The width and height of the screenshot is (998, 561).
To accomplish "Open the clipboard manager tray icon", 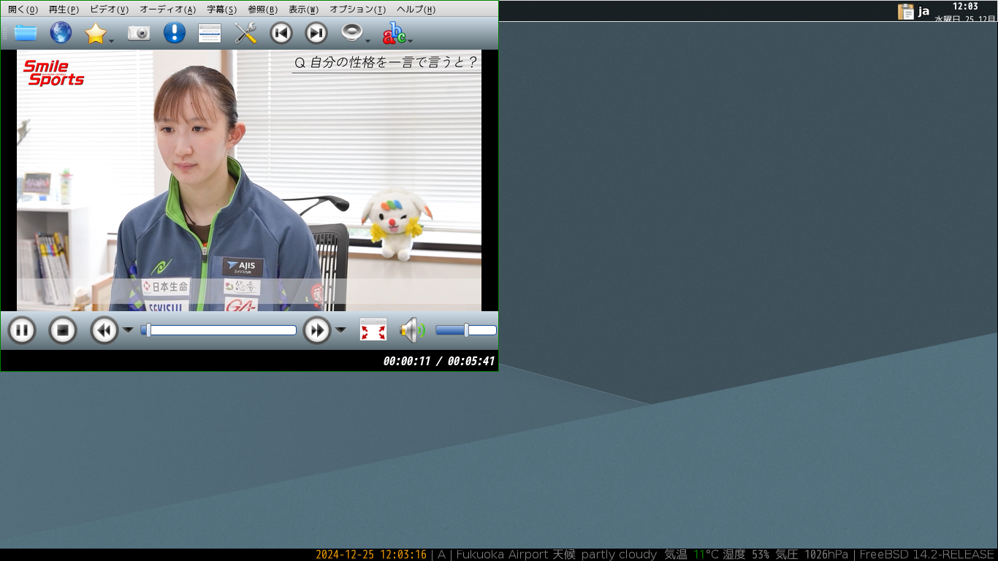I will coord(906,11).
